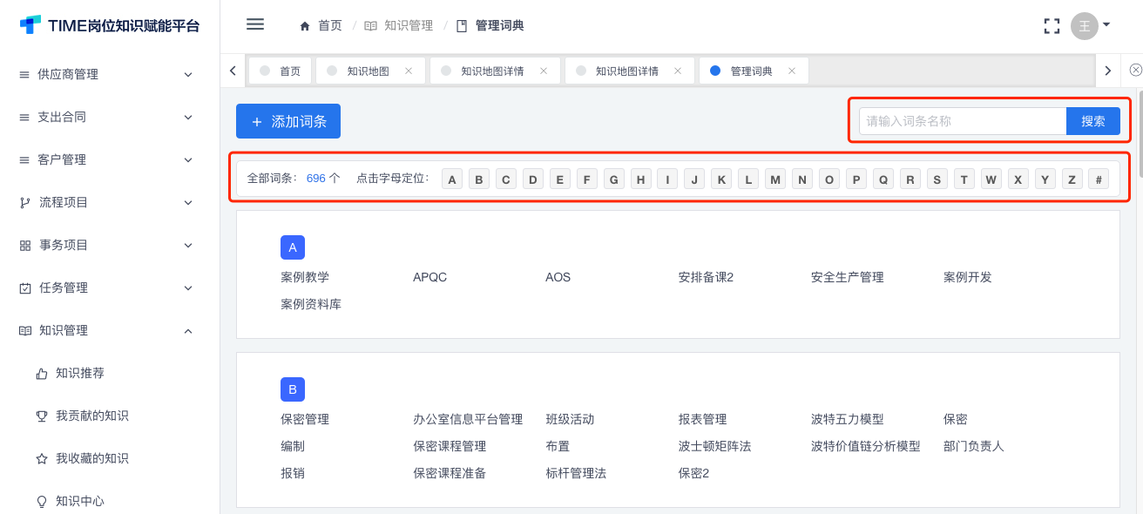Expand 任务管理 menu chevron
This screenshot has height=514, width=1143.
(188, 287)
